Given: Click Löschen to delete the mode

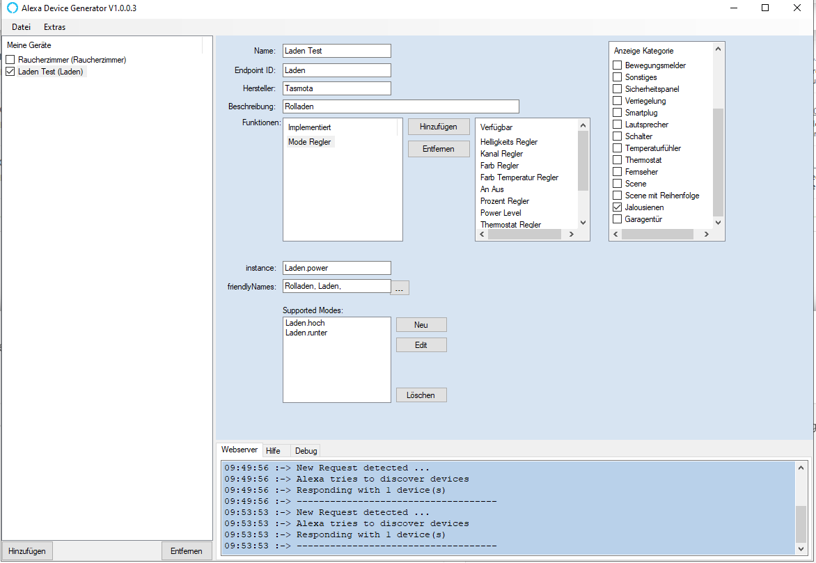Looking at the screenshot, I should tap(421, 395).
